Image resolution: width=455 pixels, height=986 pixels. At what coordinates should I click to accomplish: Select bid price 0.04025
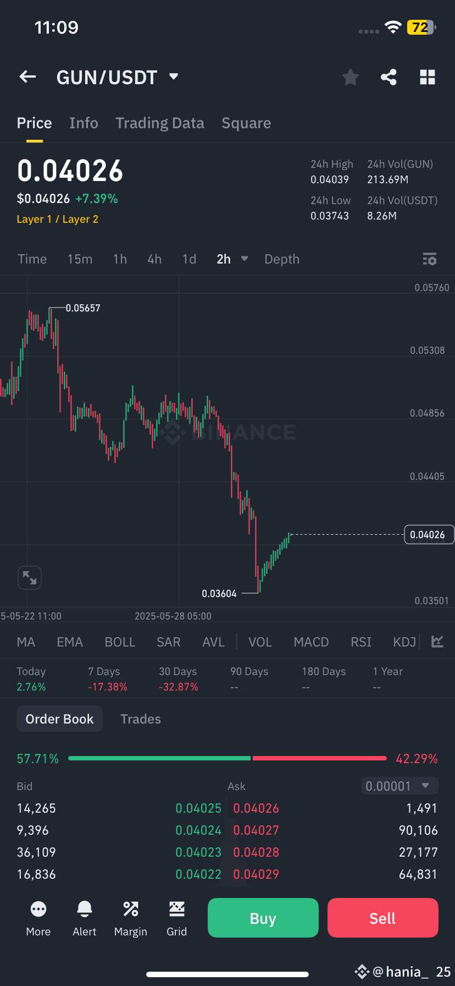click(198, 808)
